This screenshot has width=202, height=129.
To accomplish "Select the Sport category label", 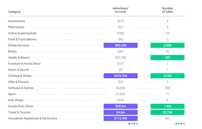I will click(x=12, y=94).
